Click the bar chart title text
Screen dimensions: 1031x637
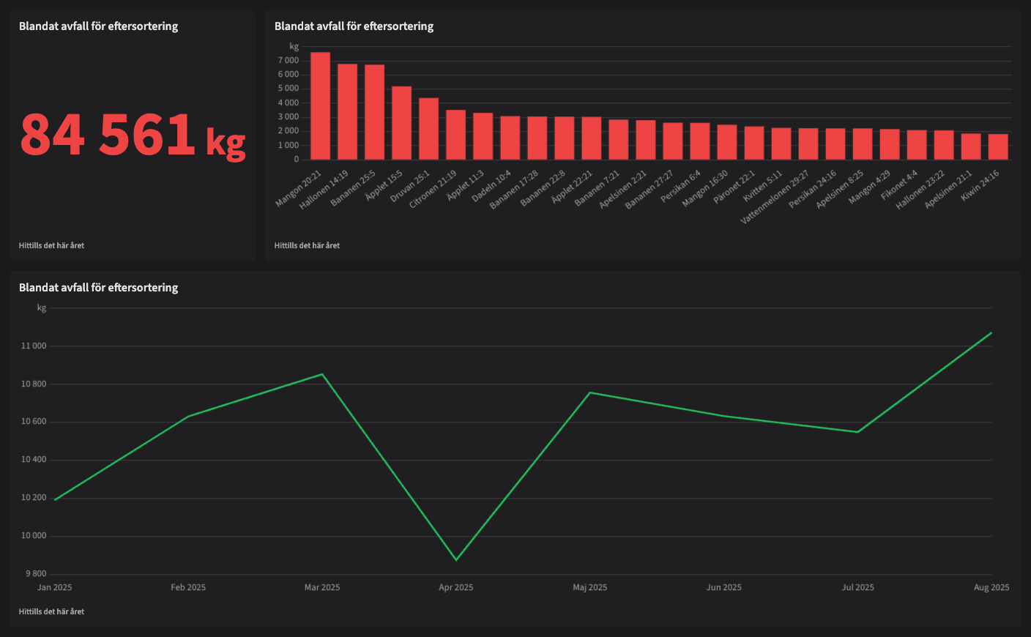[354, 26]
